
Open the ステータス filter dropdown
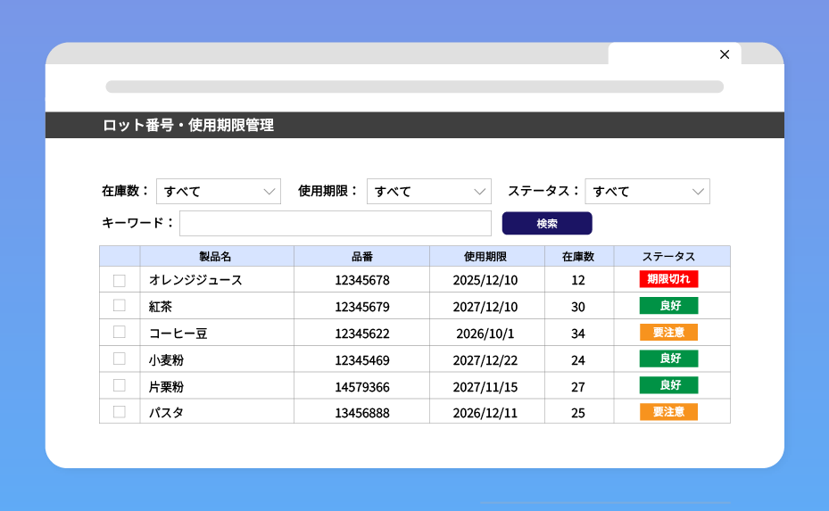(x=648, y=192)
